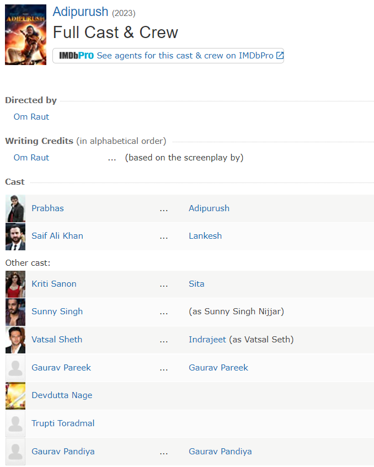Screen dimensions: 374x467
Task: Click the Adipurush movie poster thumbnail
Action: pos(25,35)
